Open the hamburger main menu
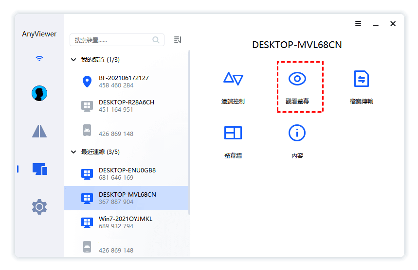418x270 pixels. (x=358, y=23)
